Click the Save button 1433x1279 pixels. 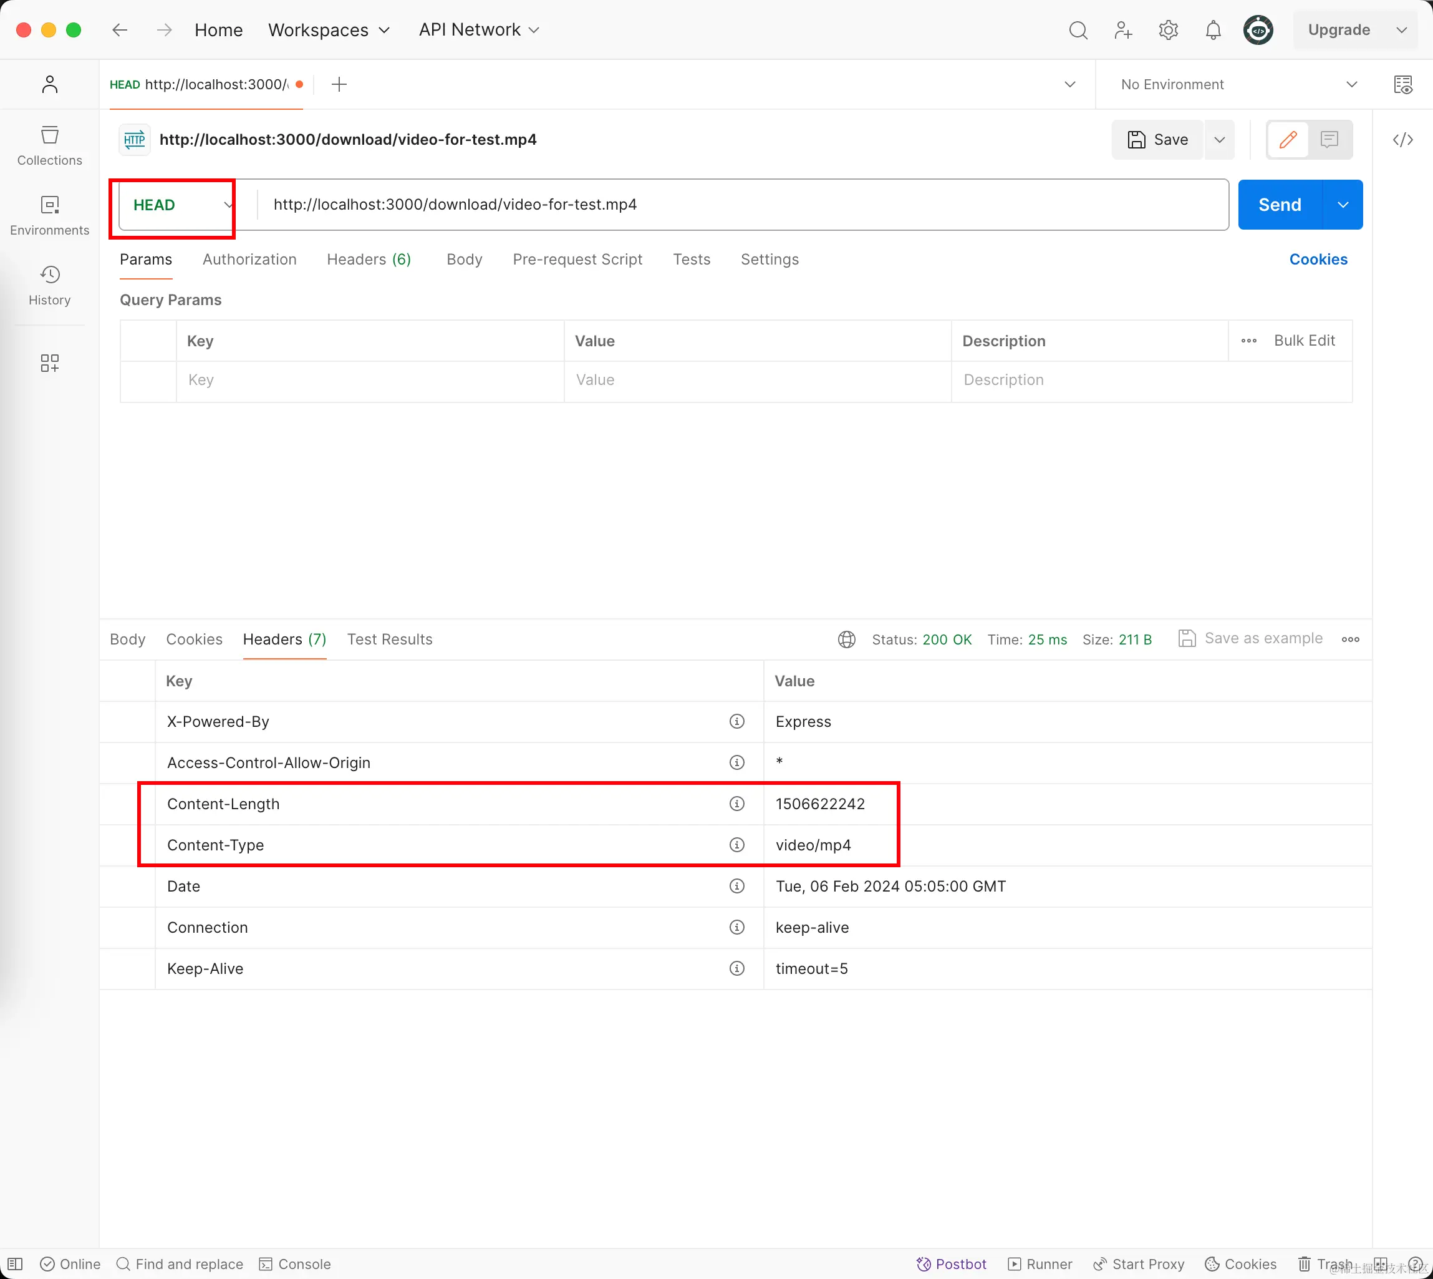(1157, 140)
